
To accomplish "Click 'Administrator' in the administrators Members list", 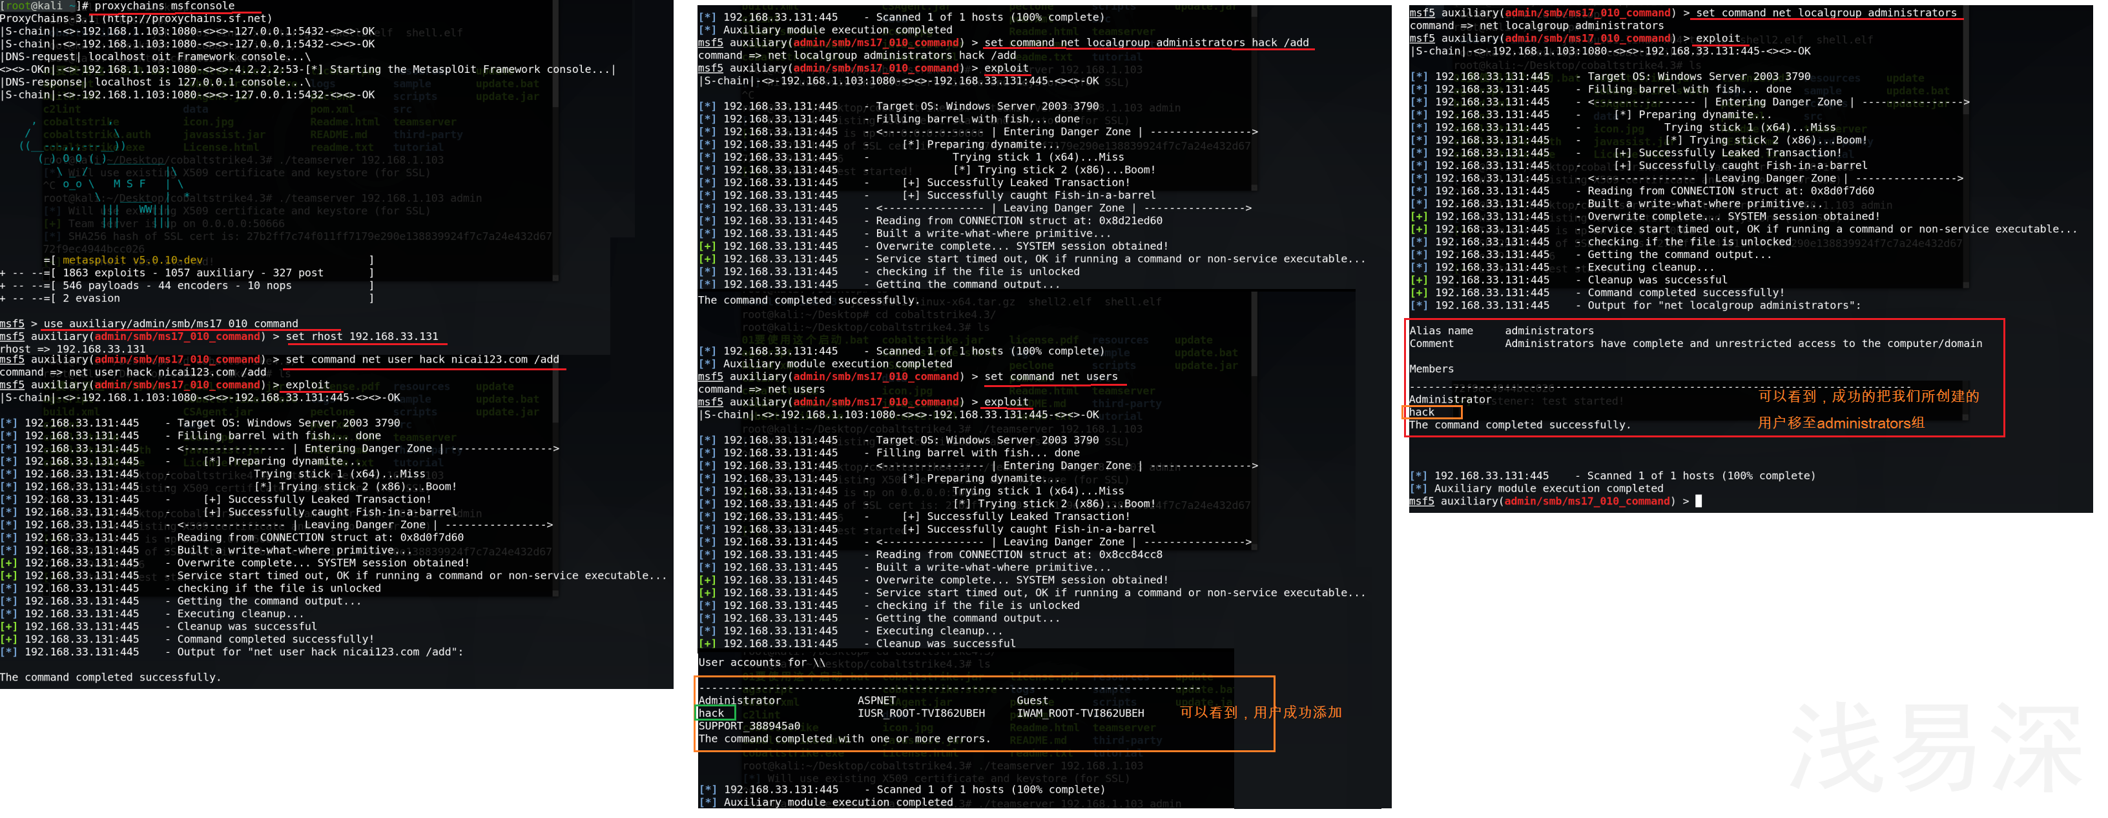I will click(x=1450, y=399).
